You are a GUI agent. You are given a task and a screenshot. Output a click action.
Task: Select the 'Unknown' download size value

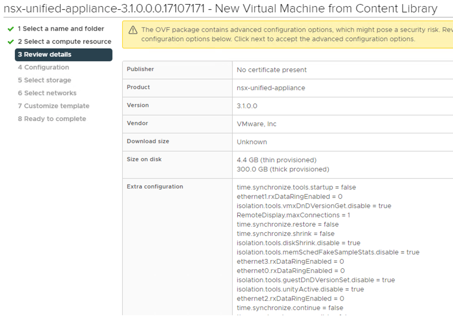point(252,142)
